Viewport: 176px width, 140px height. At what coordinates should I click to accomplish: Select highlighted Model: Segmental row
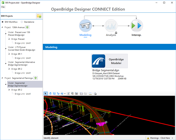click(x=25, y=84)
